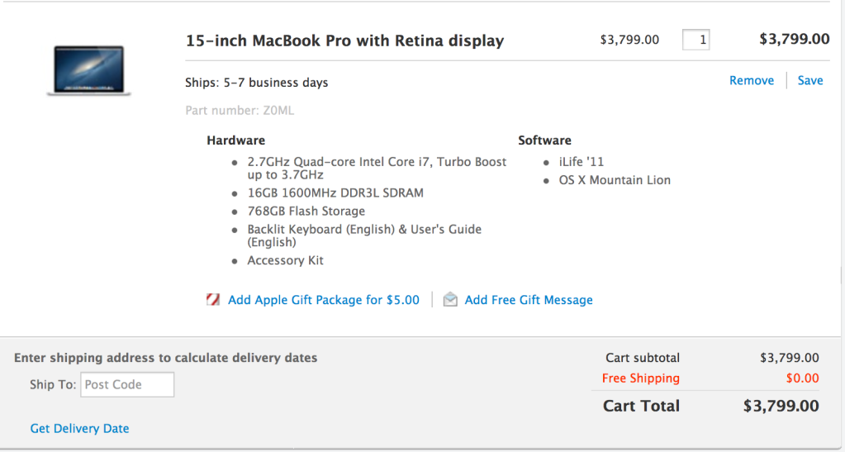Click the Backlit Keyboard (English) item
Image resolution: width=845 pixels, height=452 pixels.
364,236
